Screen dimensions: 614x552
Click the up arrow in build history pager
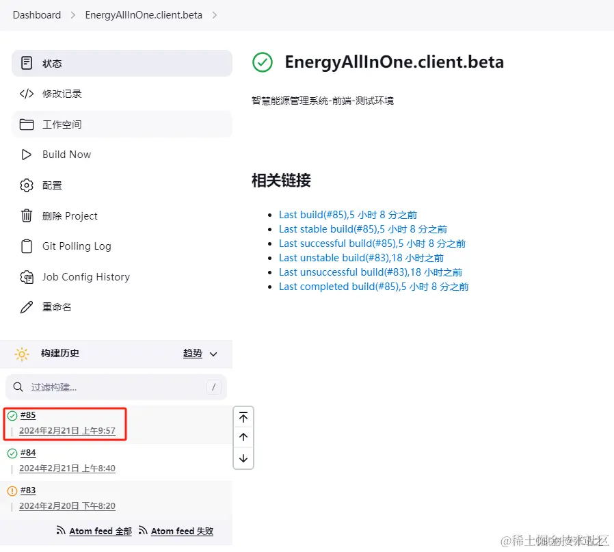click(x=243, y=437)
